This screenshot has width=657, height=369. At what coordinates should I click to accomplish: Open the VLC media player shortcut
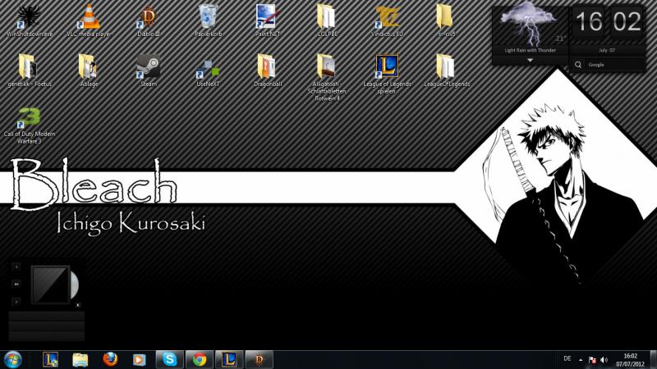(x=87, y=18)
